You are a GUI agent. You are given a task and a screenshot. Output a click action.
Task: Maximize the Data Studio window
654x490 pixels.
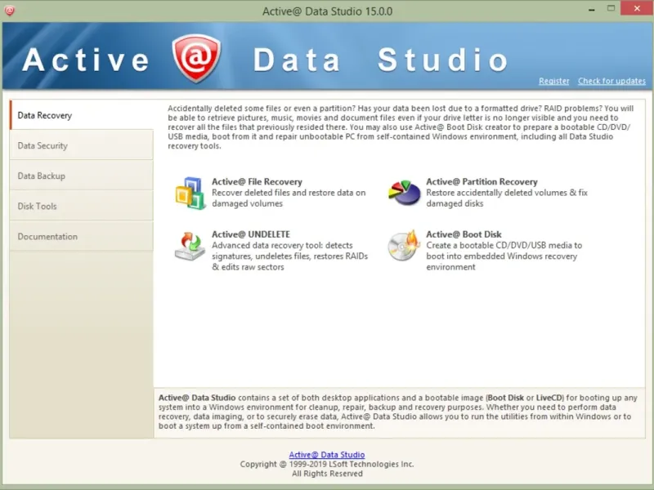611,8
